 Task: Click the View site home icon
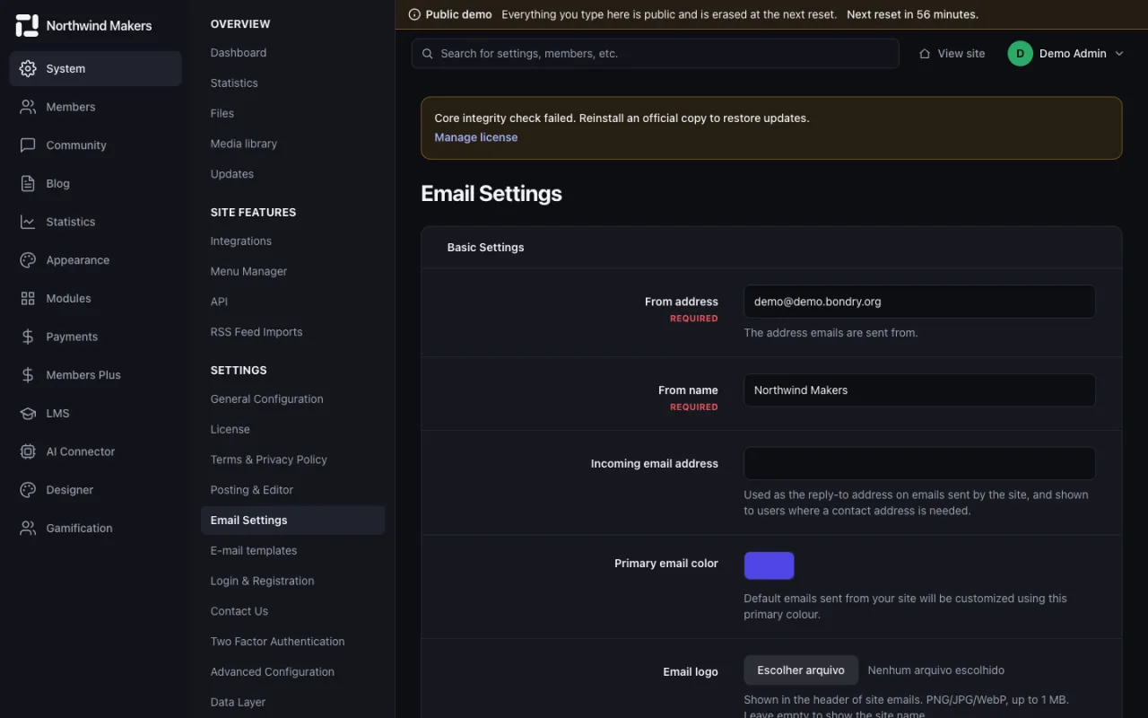click(925, 54)
